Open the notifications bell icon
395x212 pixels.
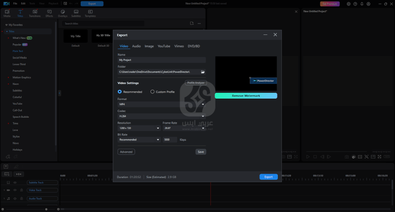[x=362, y=4]
